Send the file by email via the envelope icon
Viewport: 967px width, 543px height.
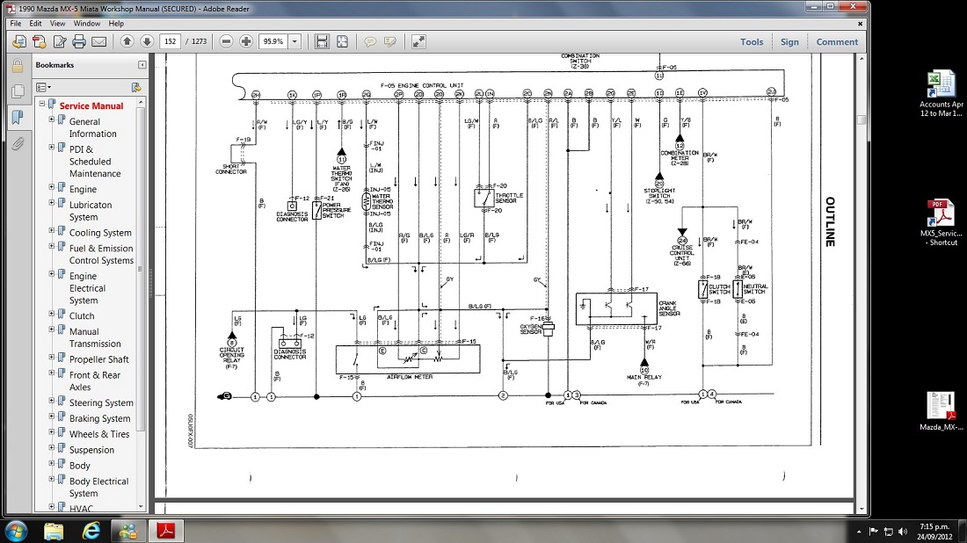(98, 41)
